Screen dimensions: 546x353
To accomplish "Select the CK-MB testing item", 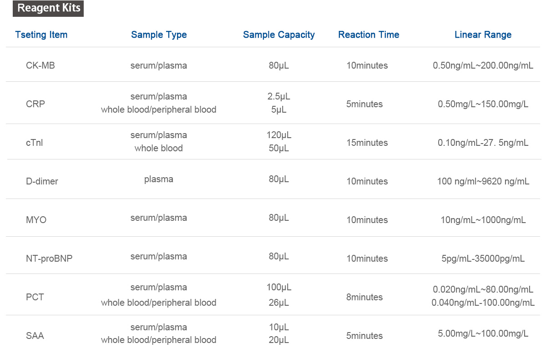I will tap(40, 65).
